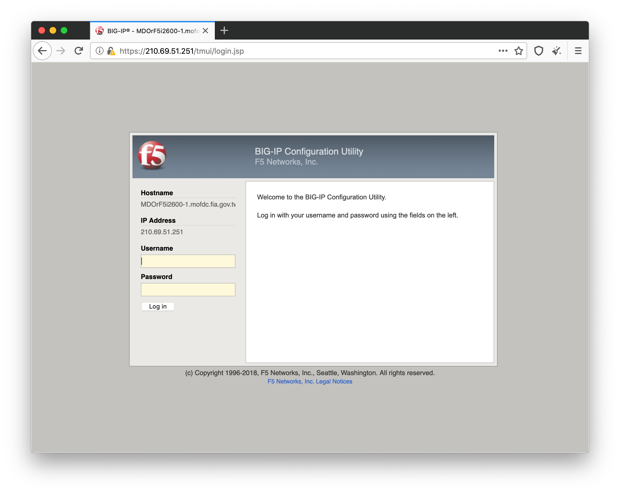This screenshot has width=620, height=494.
Task: Click the IP address value 210.69.51.251
Action: pyautogui.click(x=162, y=232)
